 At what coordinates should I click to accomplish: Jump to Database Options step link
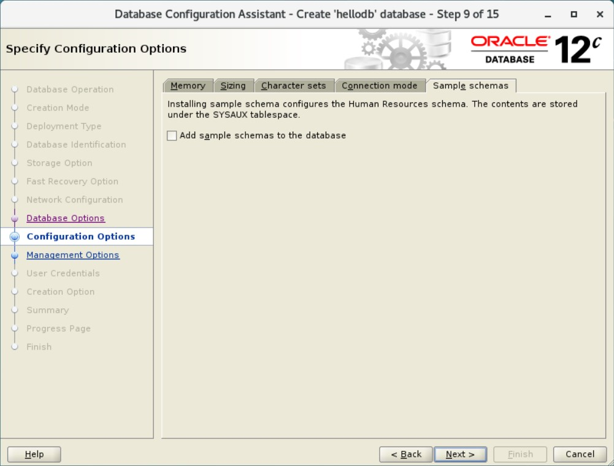tap(66, 218)
